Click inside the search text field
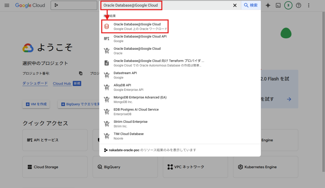325x188 pixels. [x=165, y=5]
